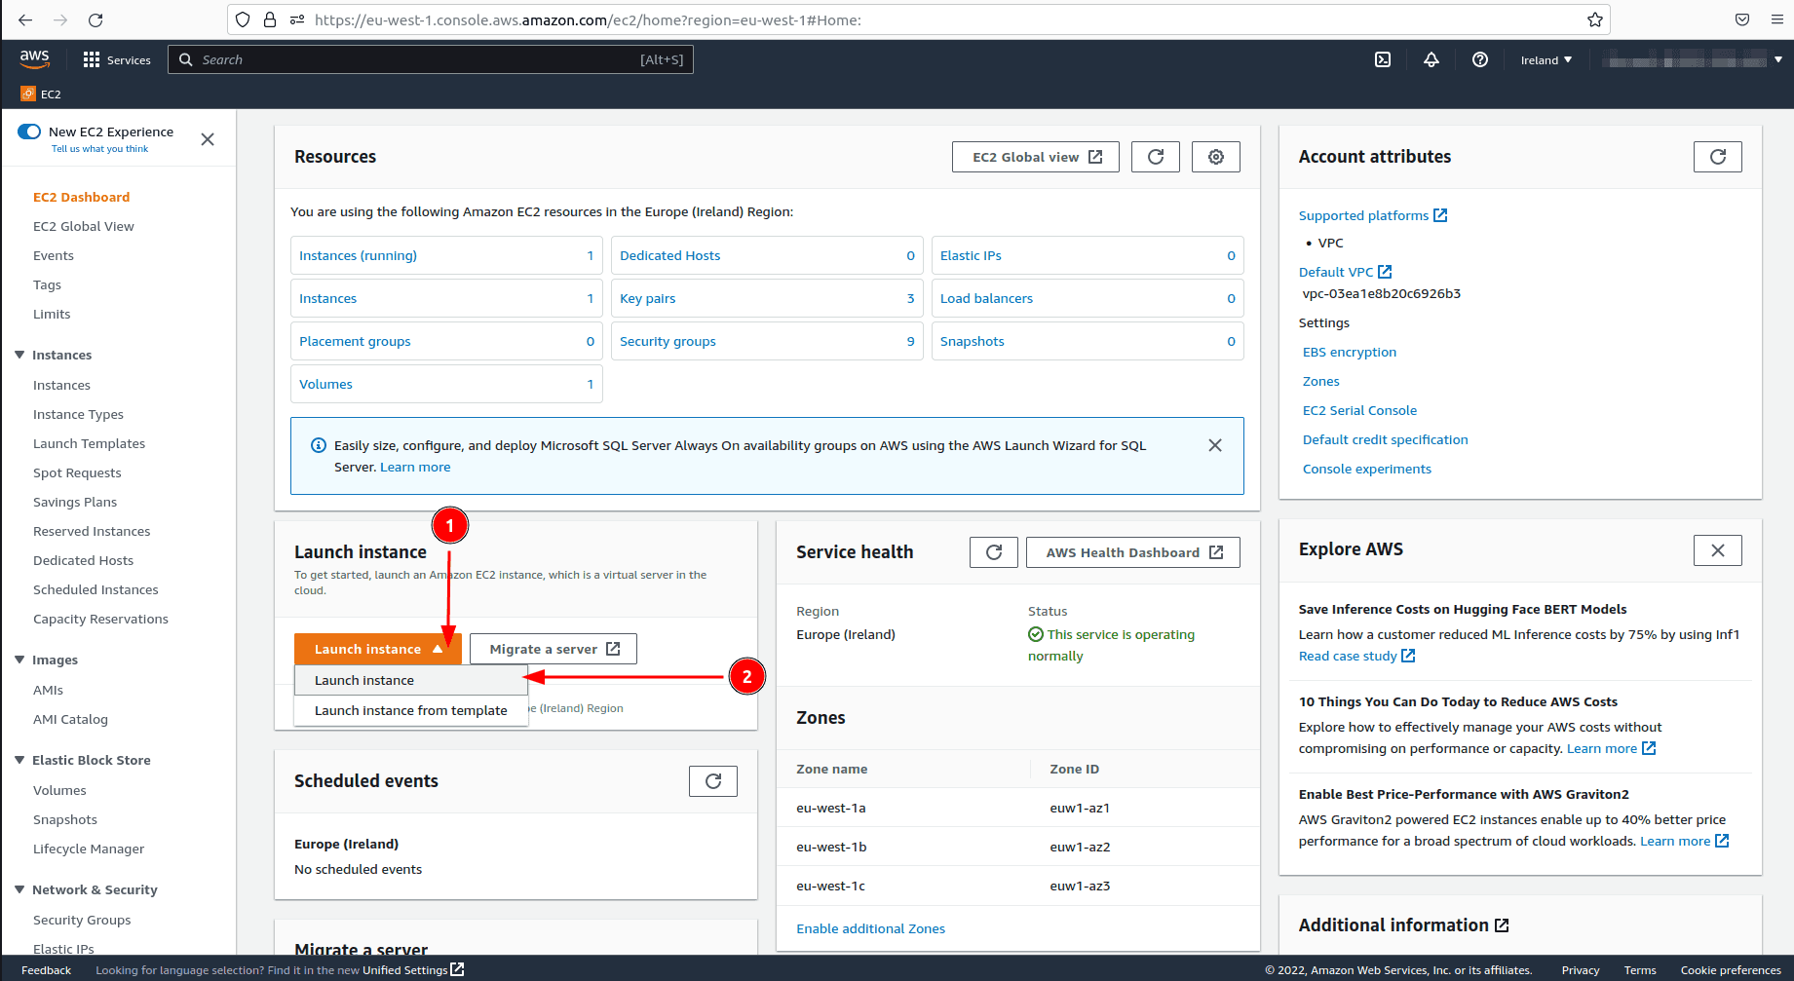The width and height of the screenshot is (1794, 981).
Task: Toggle the New EC2 Experience switch
Action: click(29, 132)
